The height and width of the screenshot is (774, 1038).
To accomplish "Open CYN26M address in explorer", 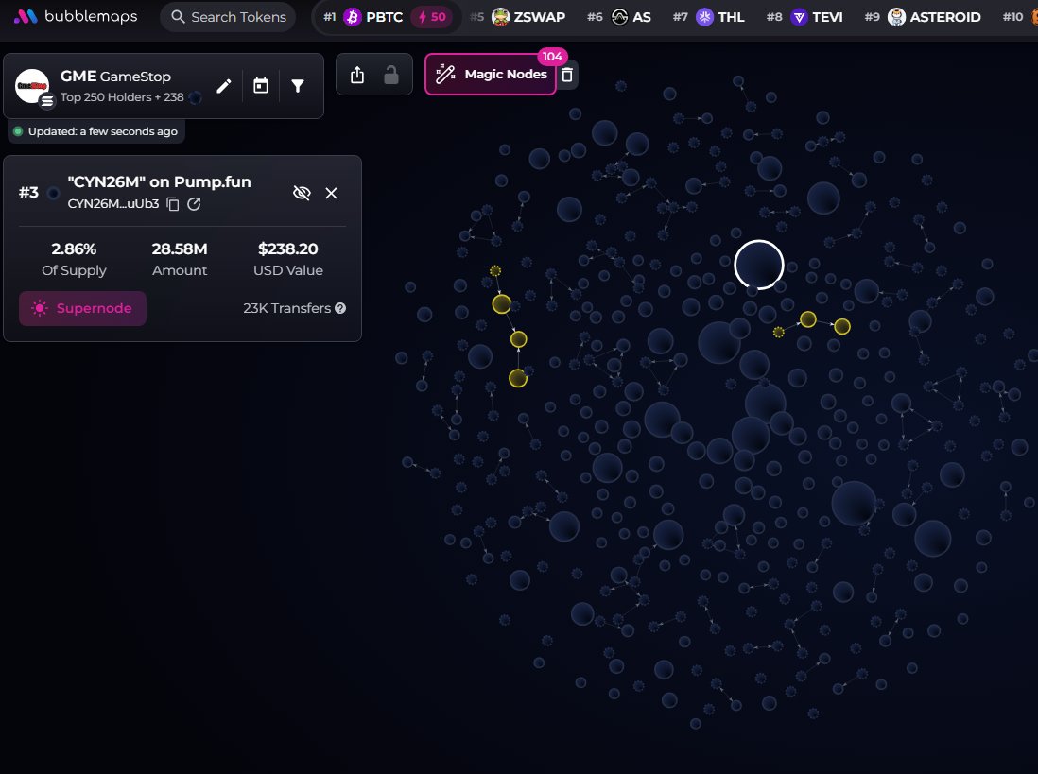I will tap(194, 204).
